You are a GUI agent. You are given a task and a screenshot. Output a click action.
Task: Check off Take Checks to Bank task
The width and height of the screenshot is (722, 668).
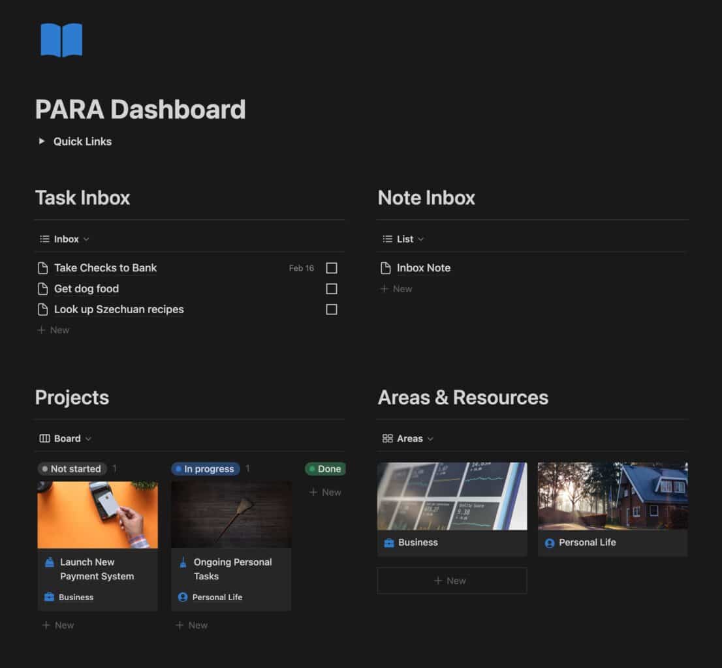pyautogui.click(x=332, y=268)
